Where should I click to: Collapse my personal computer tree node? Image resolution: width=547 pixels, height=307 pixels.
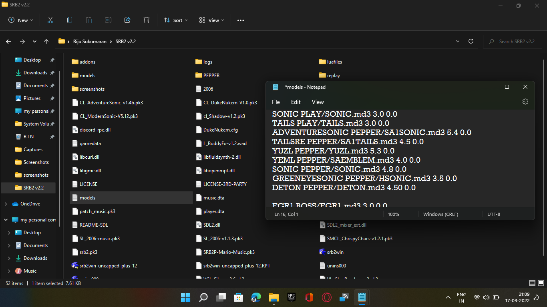point(6,220)
